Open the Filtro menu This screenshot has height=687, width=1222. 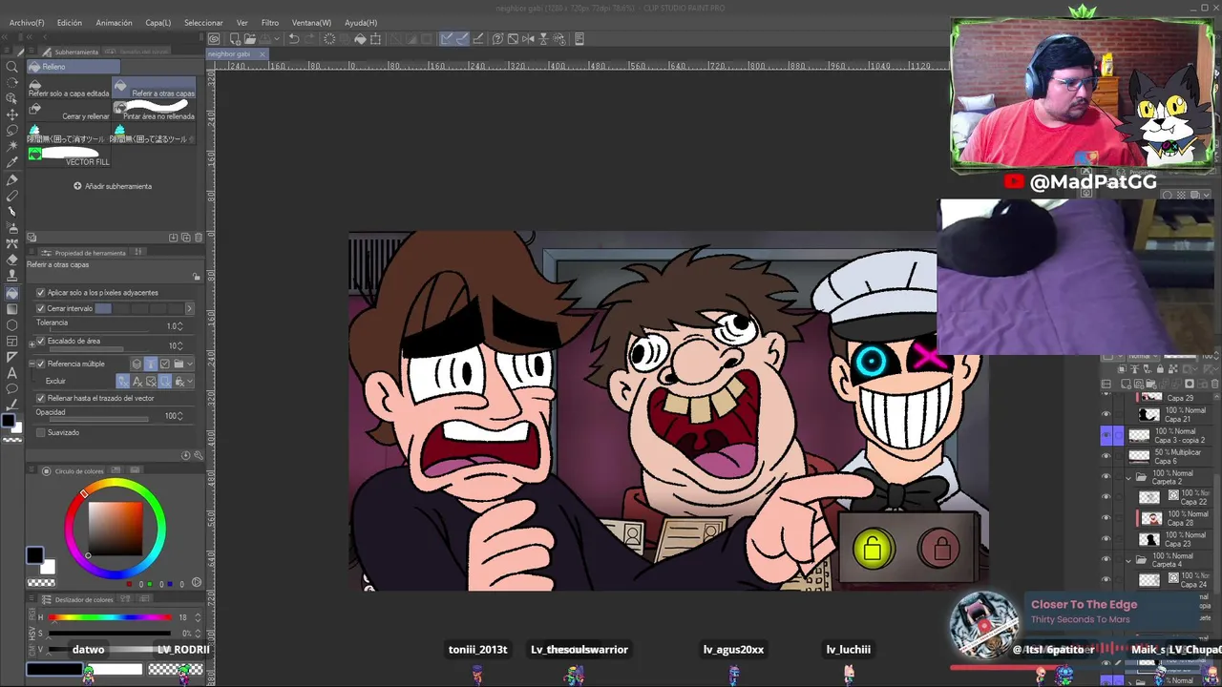point(270,22)
